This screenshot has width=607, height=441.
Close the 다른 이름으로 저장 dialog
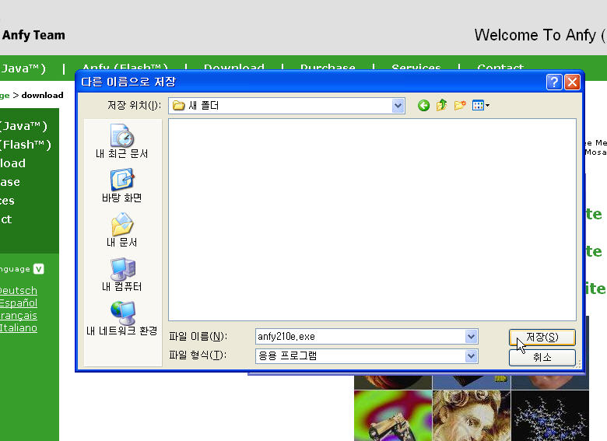(x=572, y=82)
